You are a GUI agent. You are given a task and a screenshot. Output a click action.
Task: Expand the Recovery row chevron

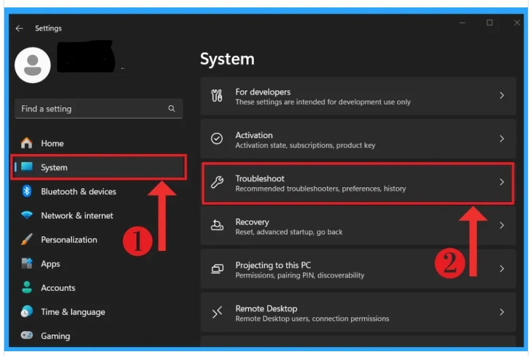(501, 225)
